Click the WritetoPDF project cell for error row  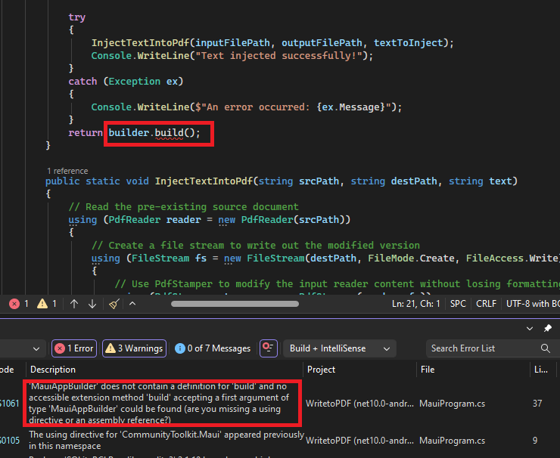359,404
